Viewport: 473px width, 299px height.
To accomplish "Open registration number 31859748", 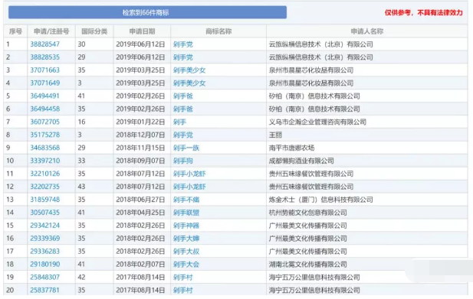I will point(44,200).
